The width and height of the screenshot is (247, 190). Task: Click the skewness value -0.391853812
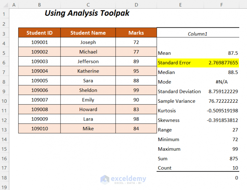pos(222,120)
